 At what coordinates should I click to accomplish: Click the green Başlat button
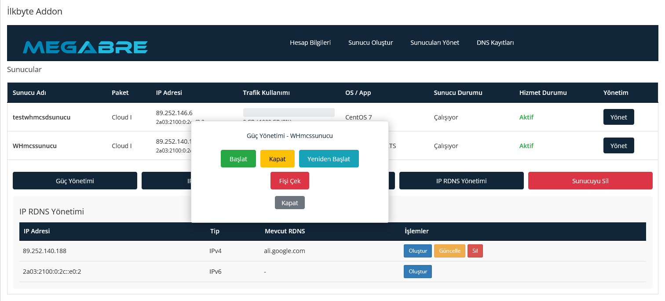(238, 159)
